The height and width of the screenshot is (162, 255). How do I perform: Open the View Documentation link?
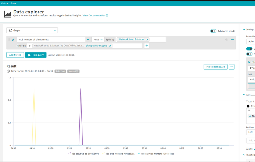(95, 15)
